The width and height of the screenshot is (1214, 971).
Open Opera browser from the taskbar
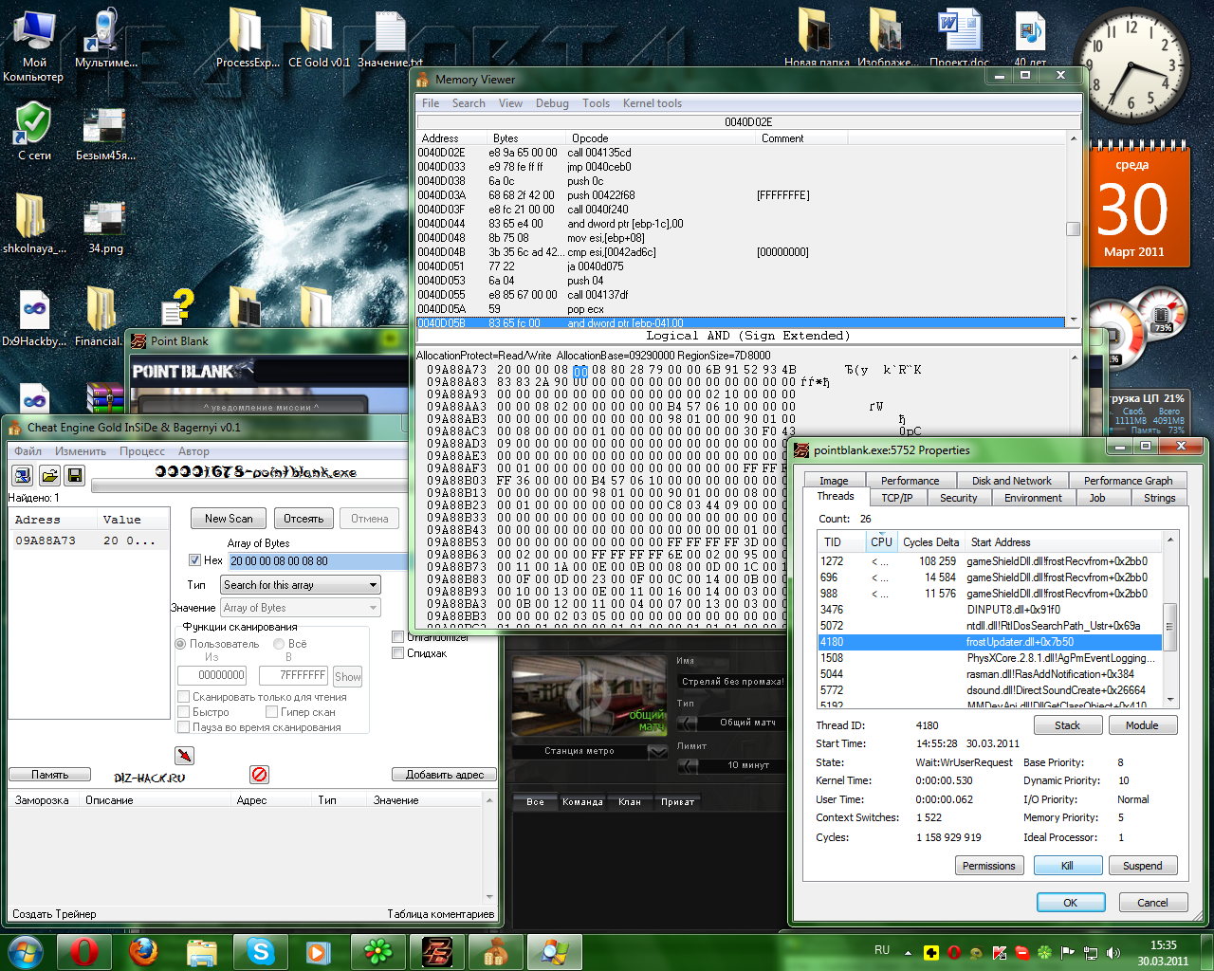83,951
